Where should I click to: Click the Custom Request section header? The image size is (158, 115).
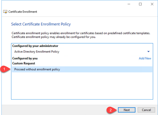(24, 63)
